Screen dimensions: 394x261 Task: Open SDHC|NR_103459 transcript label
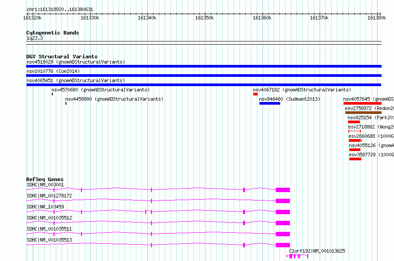(45, 207)
